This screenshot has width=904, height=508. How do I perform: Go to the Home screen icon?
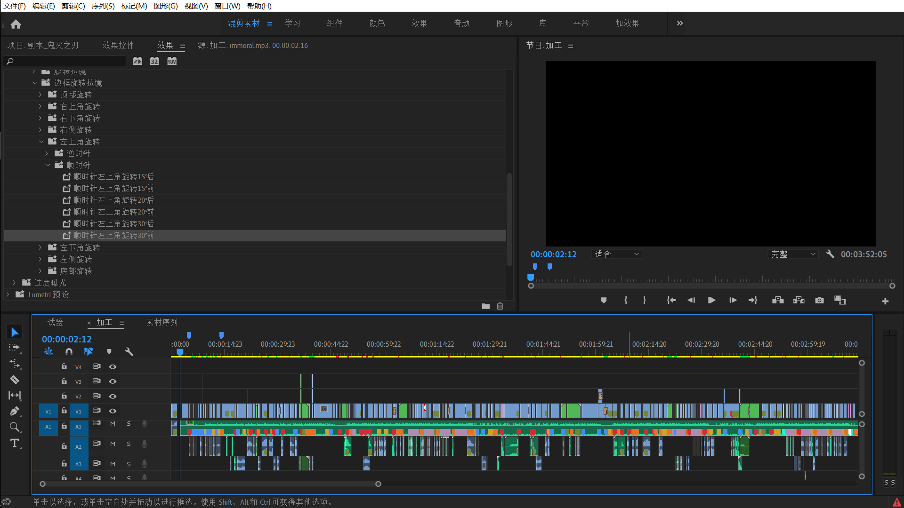(x=16, y=24)
